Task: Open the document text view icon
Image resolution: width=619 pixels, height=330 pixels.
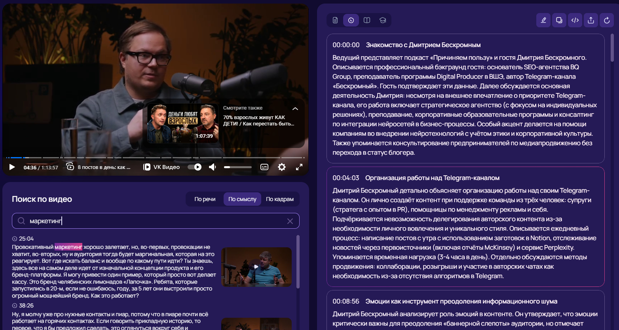Action: point(335,20)
